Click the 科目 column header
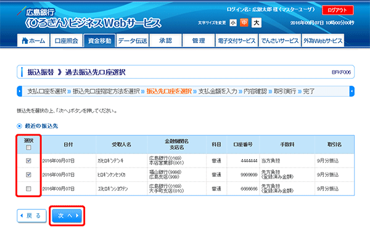370x241 pixels. tap(216, 144)
